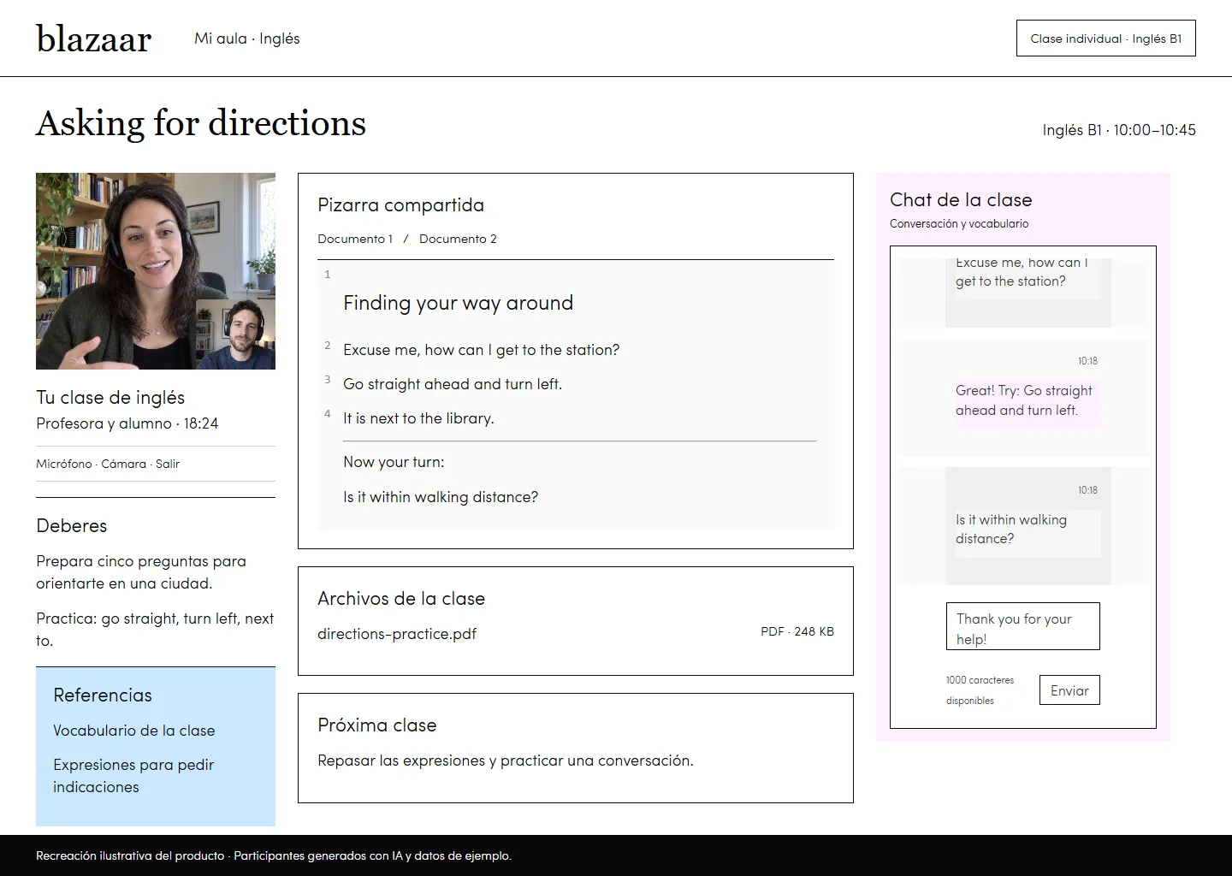Open Vocabulario de la clase reference

tap(134, 731)
